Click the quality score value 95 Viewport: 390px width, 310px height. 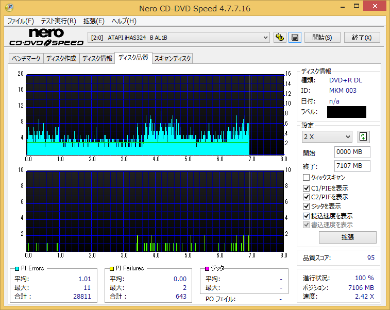tap(370, 258)
